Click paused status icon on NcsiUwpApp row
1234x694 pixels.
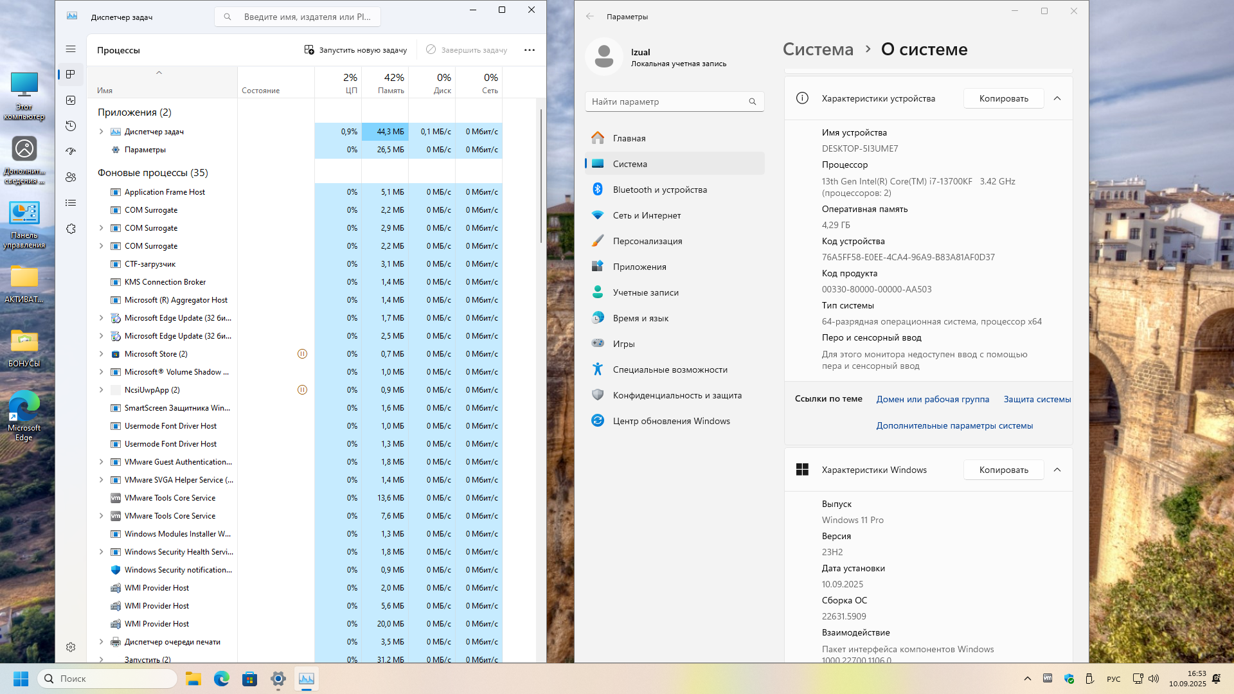(302, 390)
